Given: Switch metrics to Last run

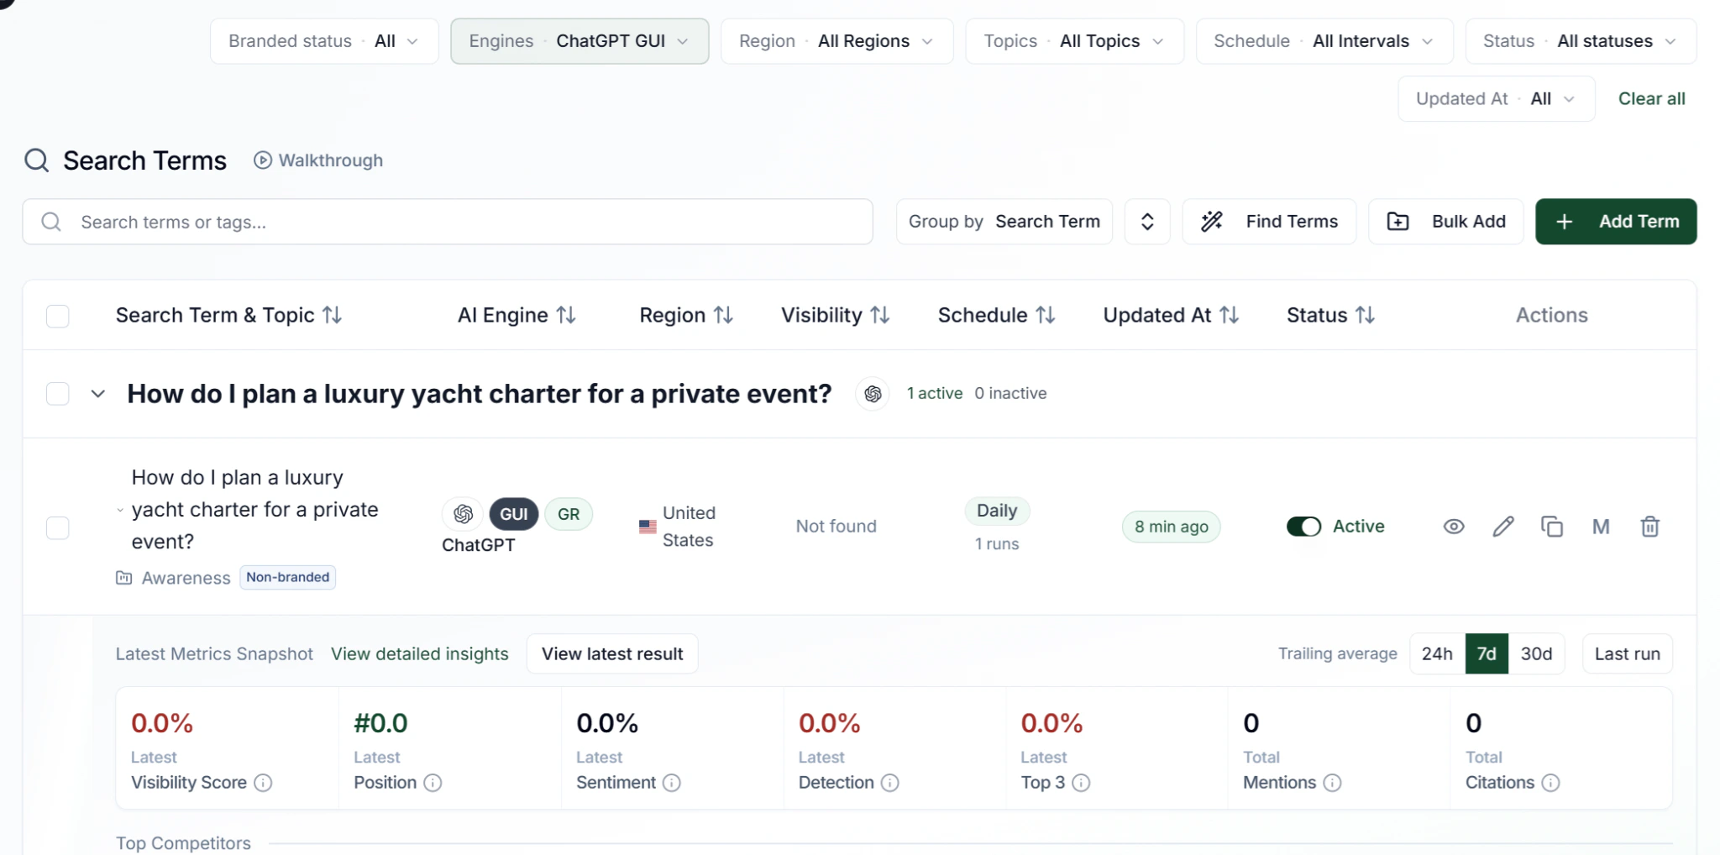Looking at the screenshot, I should tap(1627, 654).
